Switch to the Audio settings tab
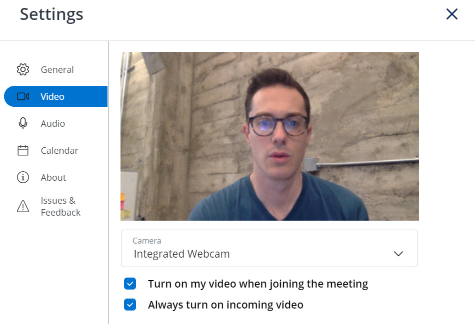Image resolution: width=475 pixels, height=324 pixels. [x=56, y=123]
